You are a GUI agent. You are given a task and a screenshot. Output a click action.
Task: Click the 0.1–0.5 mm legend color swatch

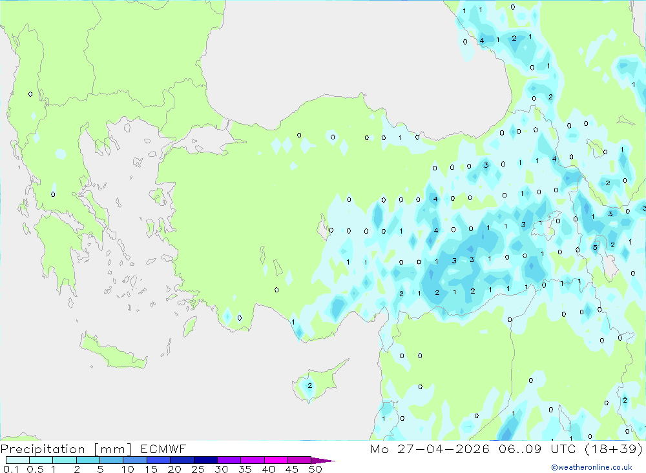coord(17,460)
